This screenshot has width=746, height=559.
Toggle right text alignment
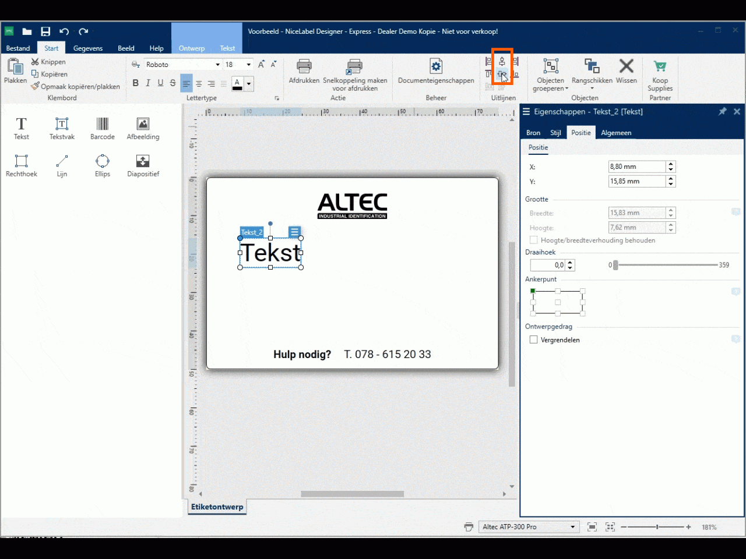pyautogui.click(x=211, y=84)
